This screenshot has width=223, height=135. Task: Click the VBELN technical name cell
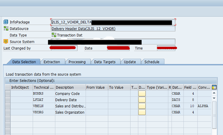(44, 106)
